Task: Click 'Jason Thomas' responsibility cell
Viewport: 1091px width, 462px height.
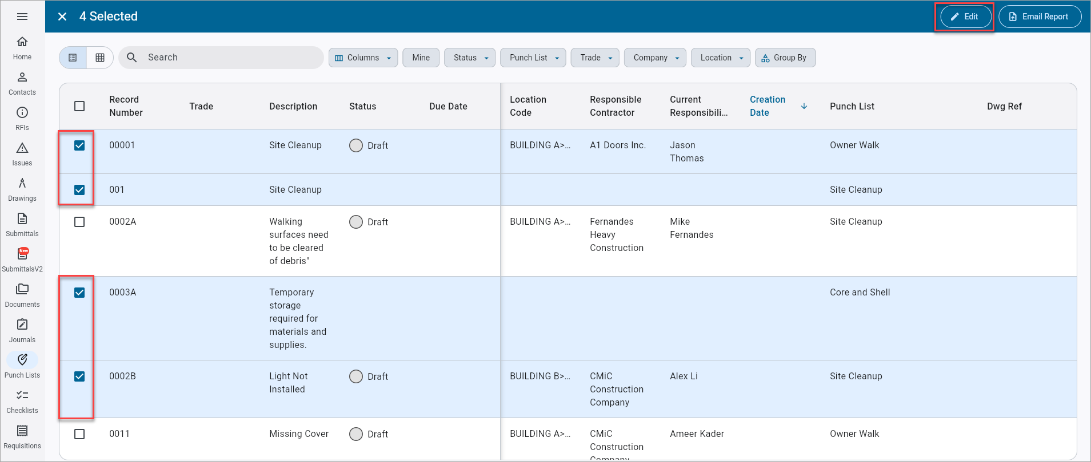Action: pyautogui.click(x=687, y=152)
